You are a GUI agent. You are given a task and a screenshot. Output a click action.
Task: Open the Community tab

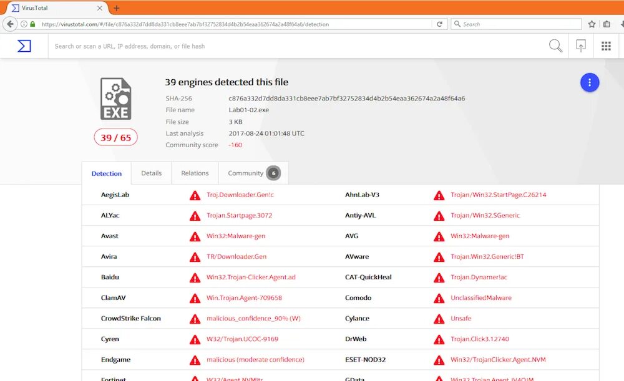click(x=253, y=173)
